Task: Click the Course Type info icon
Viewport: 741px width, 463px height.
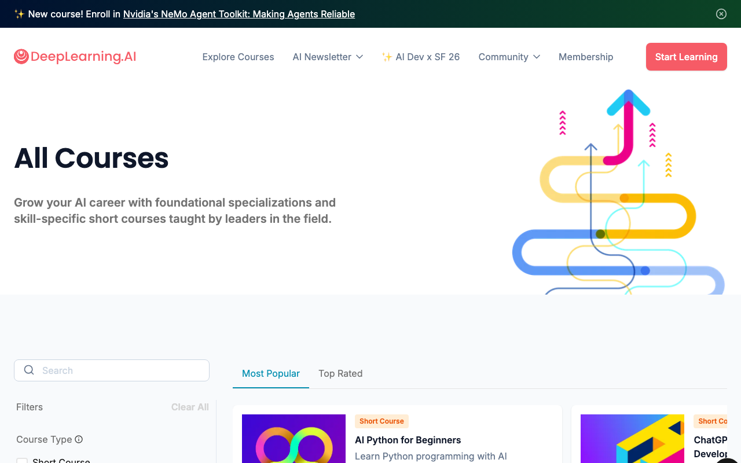Action: coord(79,439)
